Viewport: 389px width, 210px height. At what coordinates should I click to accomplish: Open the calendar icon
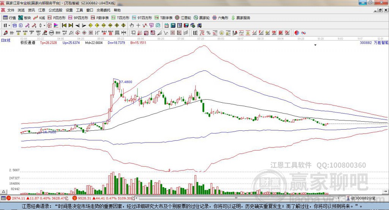(166, 25)
